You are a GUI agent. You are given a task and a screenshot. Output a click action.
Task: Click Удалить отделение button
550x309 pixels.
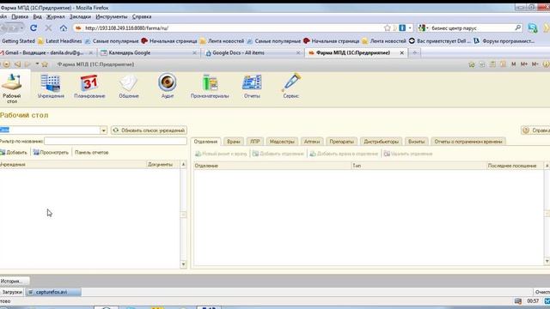(x=408, y=154)
